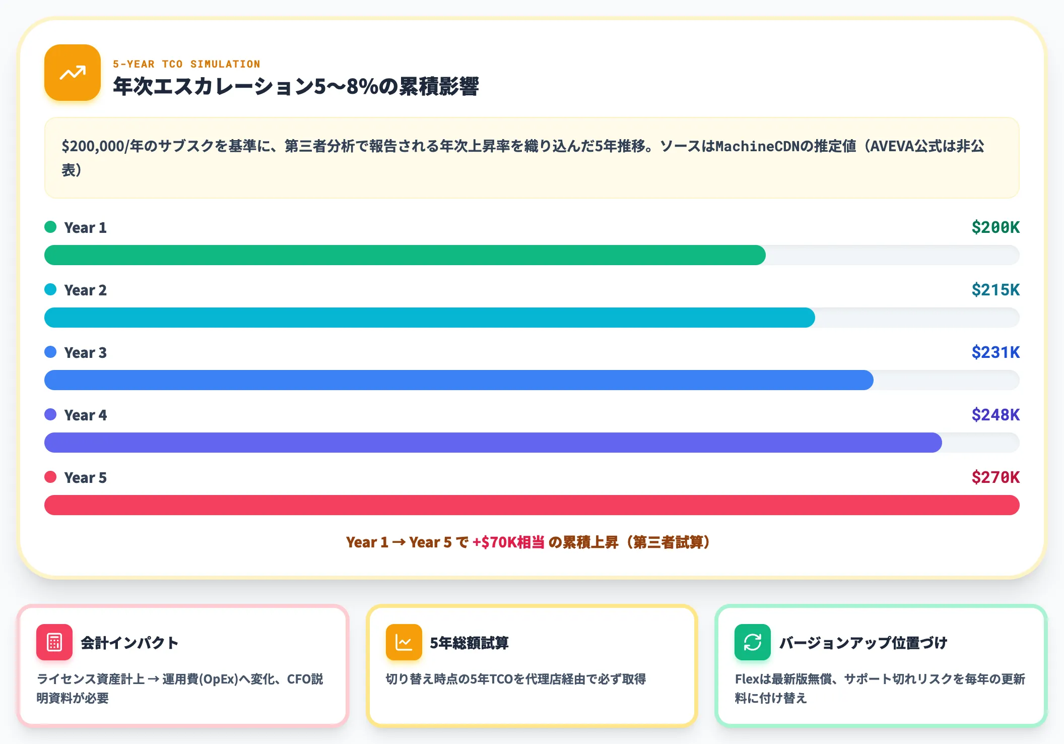Image resolution: width=1064 pixels, height=744 pixels.
Task: Click the cyan Year 2 dot
Action: click(50, 289)
